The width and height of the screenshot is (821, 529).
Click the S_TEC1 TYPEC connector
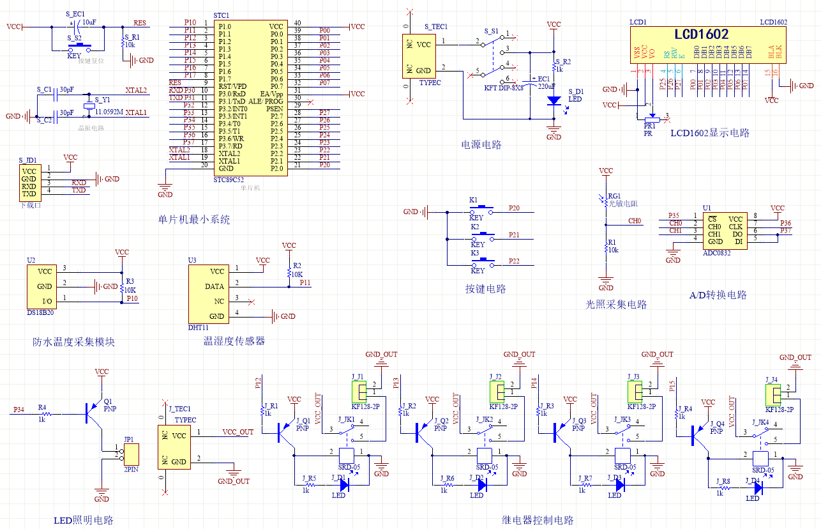coord(418,57)
